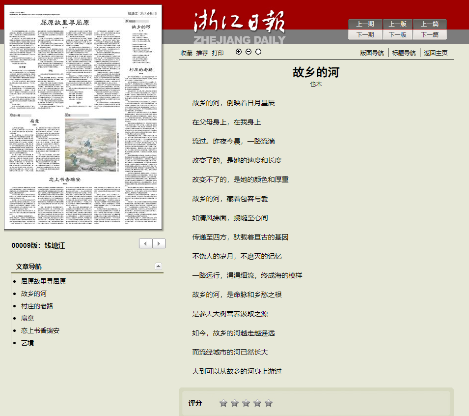This screenshot has height=416, width=469.
Task: Click the 下一期 button
Action: pos(365,35)
